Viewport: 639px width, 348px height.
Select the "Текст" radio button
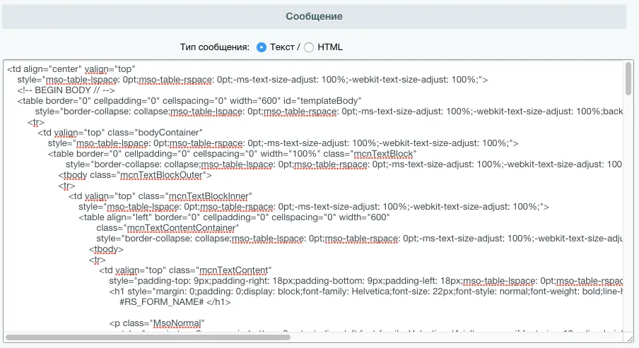pos(262,47)
